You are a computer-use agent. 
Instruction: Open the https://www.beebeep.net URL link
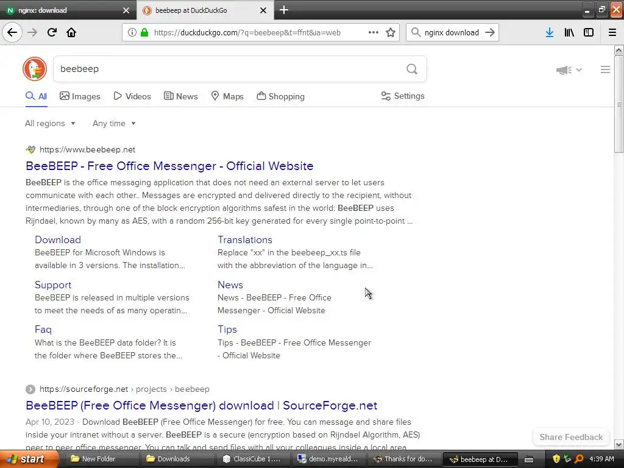point(88,150)
